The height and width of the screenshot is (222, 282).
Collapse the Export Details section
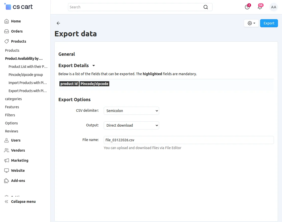tap(94, 65)
